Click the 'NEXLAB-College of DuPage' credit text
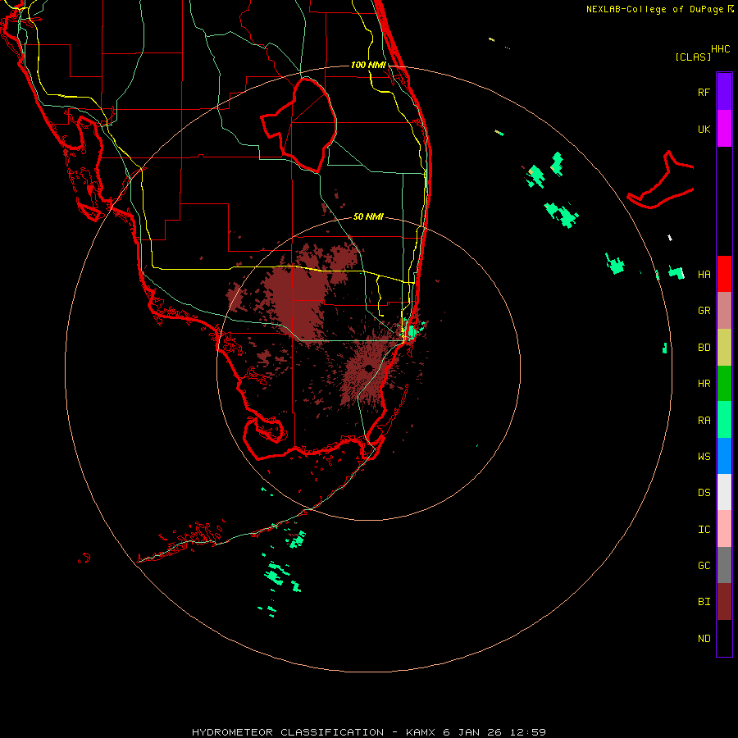738x738 pixels. [654, 9]
